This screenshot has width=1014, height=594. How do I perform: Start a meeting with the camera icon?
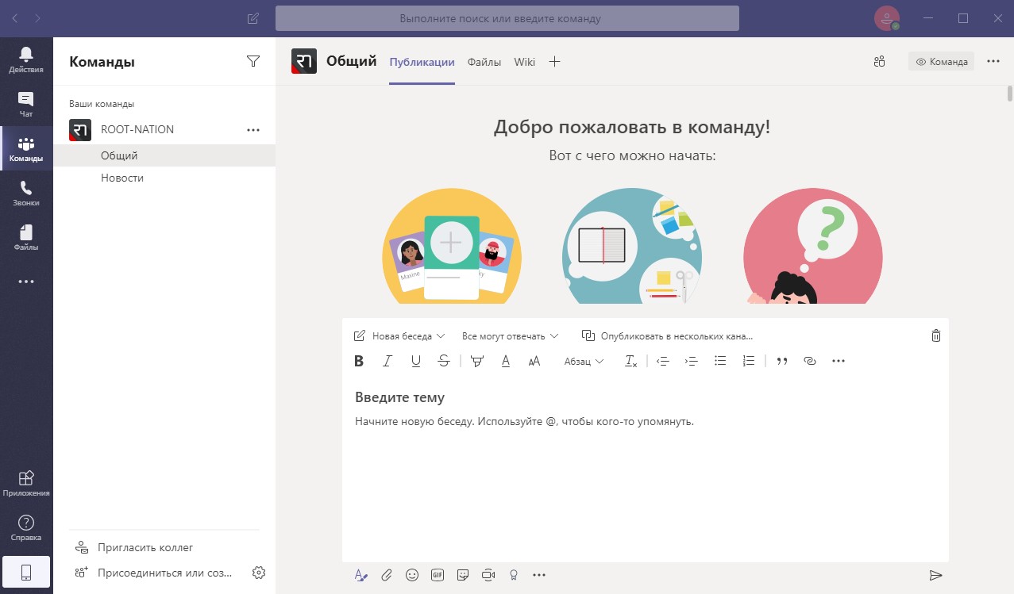click(488, 575)
